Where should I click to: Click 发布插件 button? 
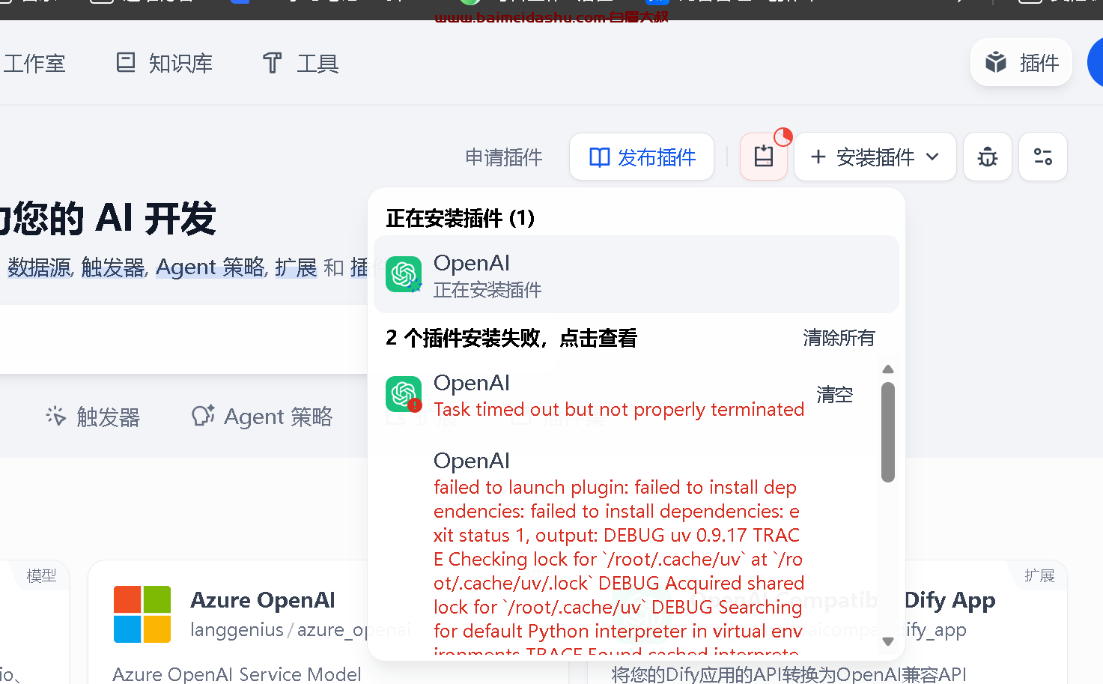click(642, 157)
